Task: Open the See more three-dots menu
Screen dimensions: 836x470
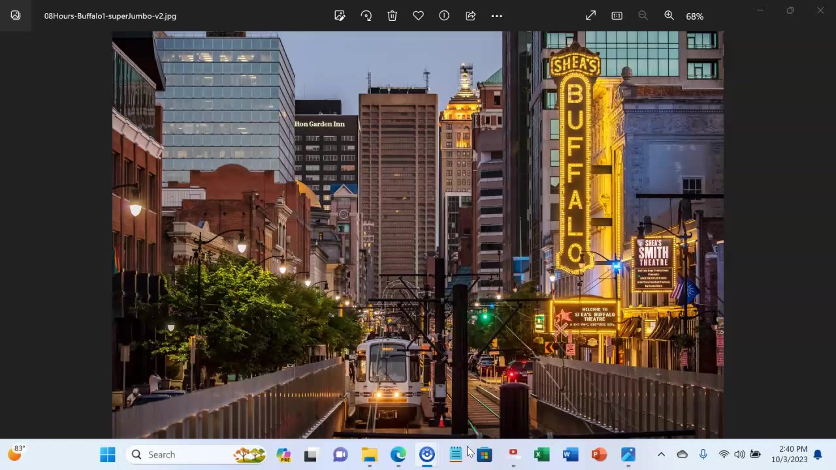Action: point(497,16)
